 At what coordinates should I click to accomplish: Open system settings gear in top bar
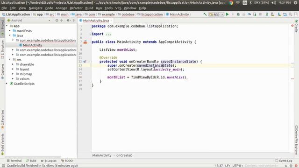pyautogui.click(x=296, y=3)
